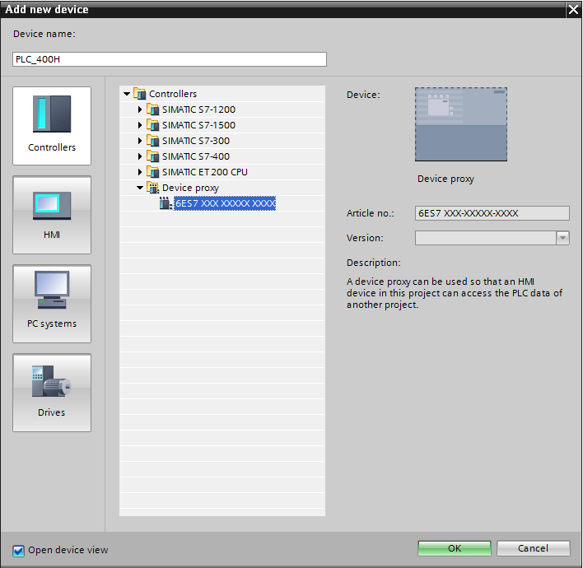Viewport: 583px width, 568px height.
Task: Click the Controllers root folder icon
Action: click(139, 94)
